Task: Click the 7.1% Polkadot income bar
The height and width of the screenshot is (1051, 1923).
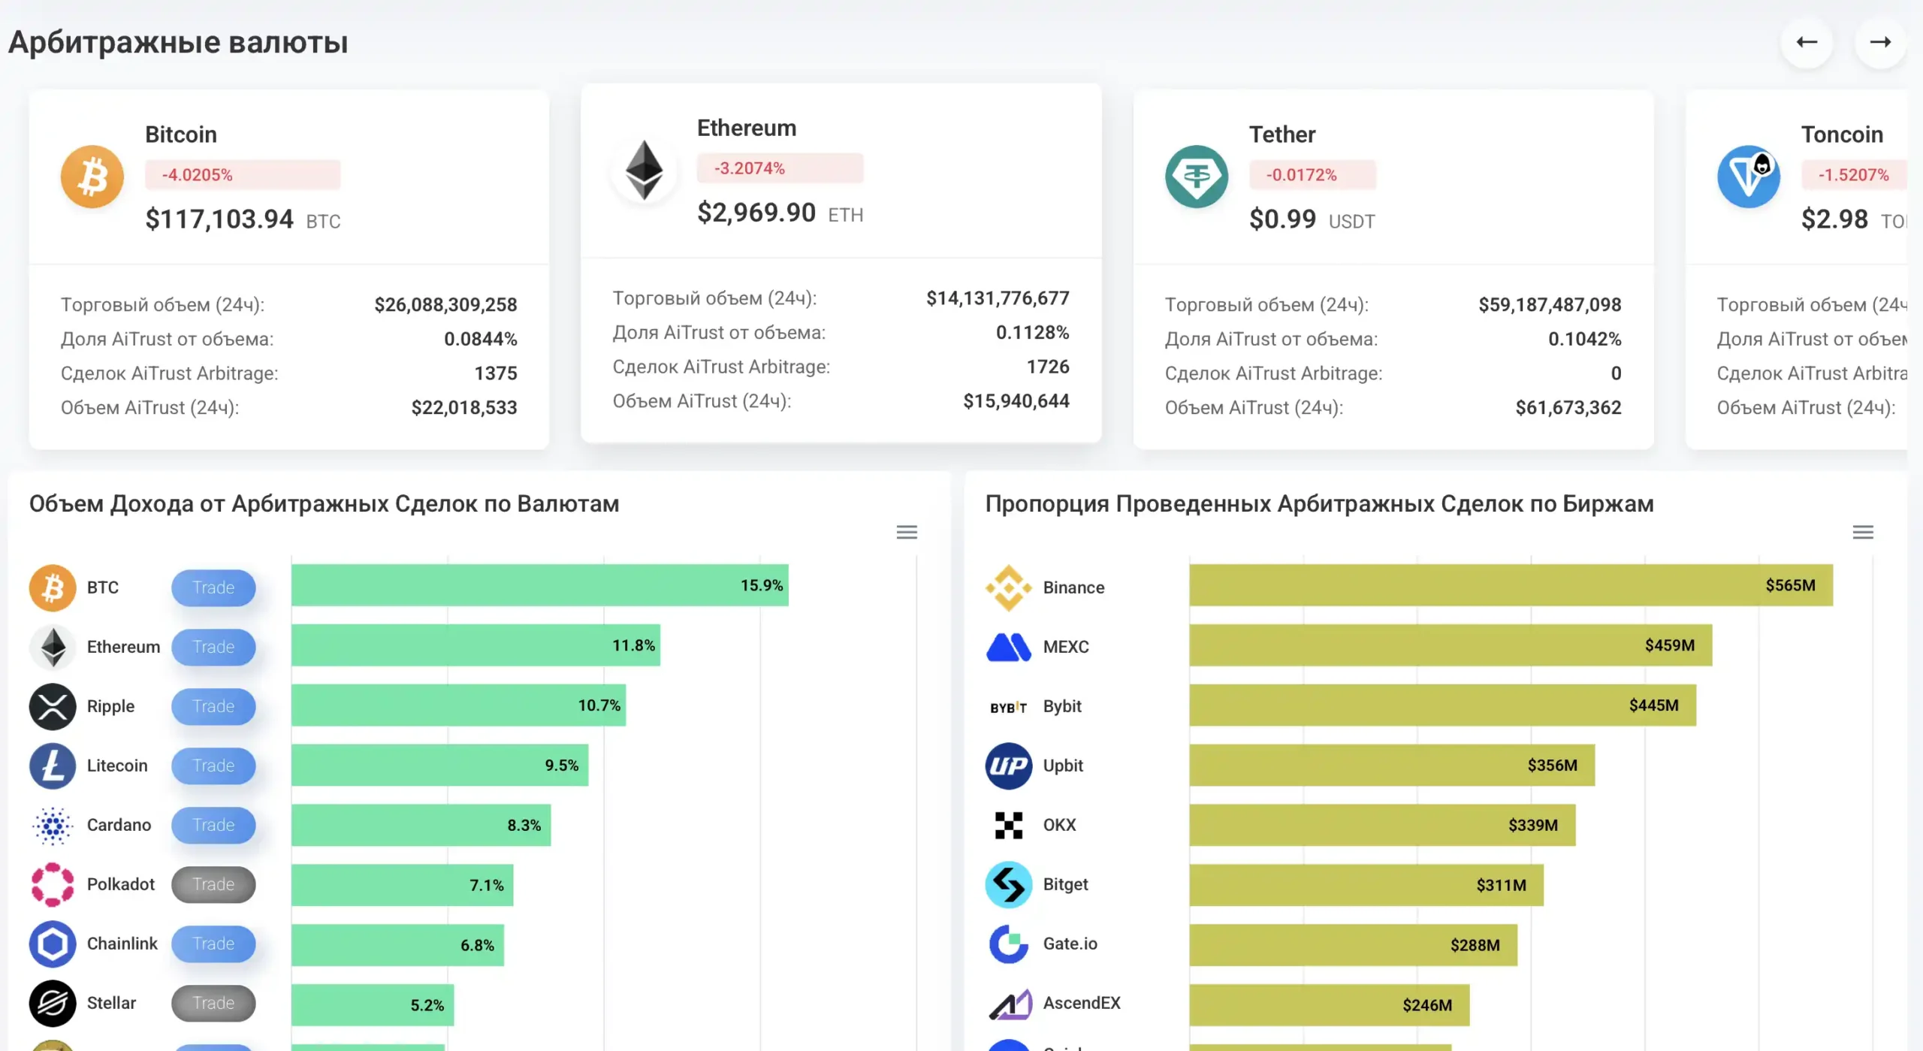Action: tap(402, 886)
